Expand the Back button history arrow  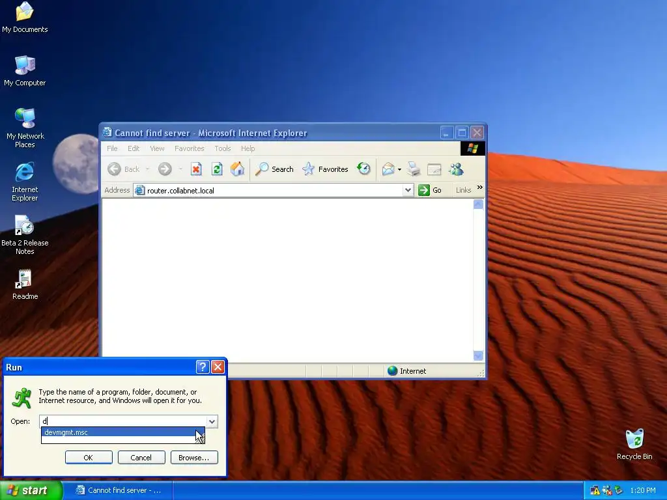147,169
